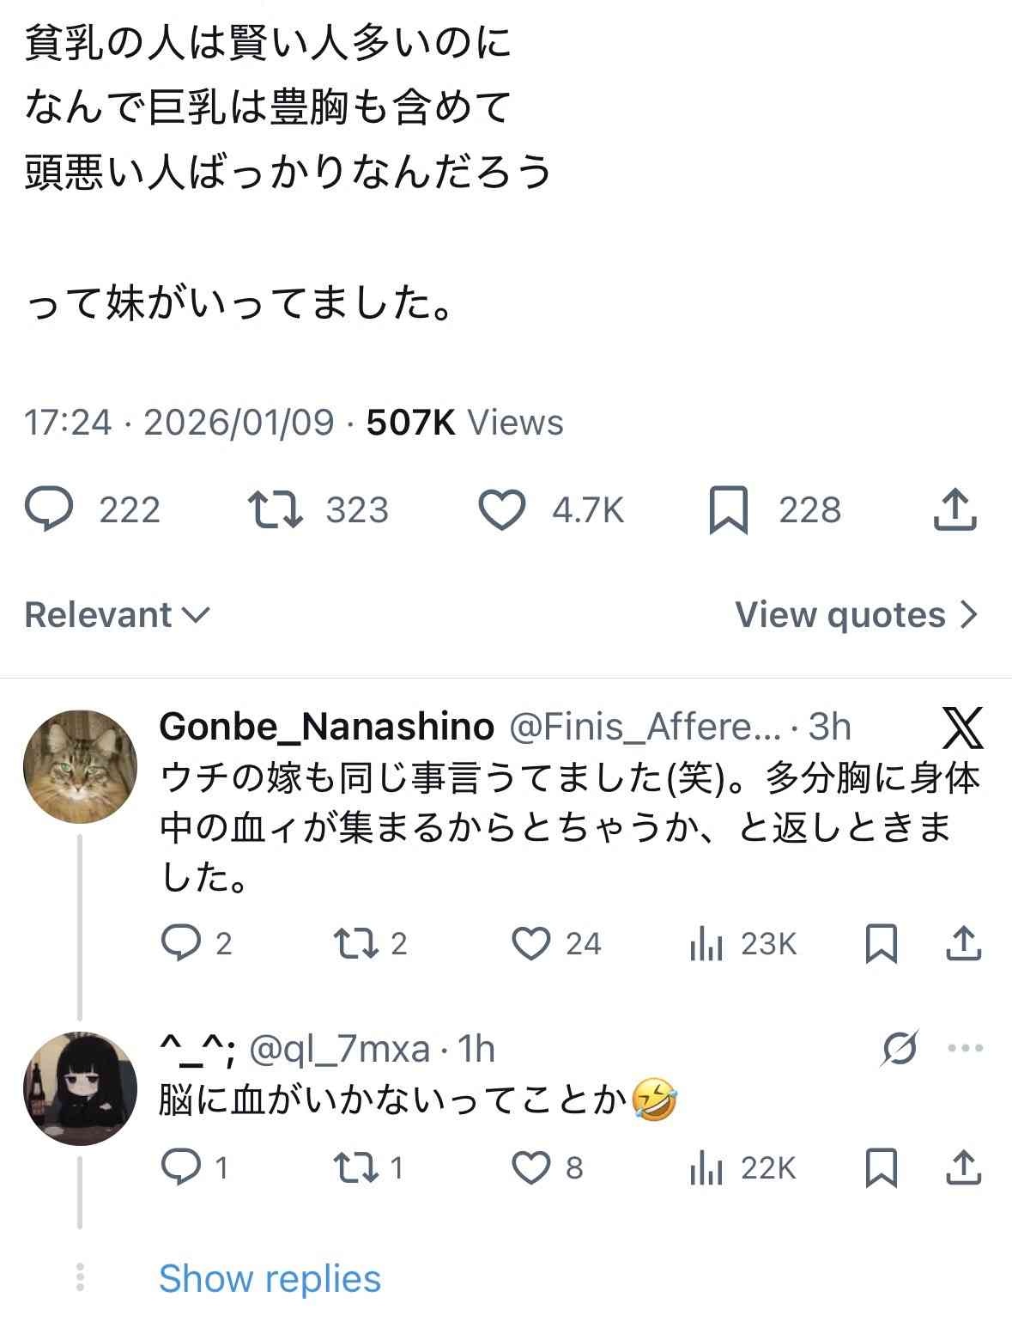Open the @ql_7mxa username link
Image resolution: width=1012 pixels, height=1322 pixels.
point(339,1049)
